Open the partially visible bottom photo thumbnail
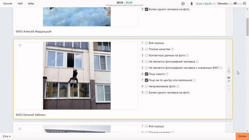249x140 pixels. (x=77, y=129)
